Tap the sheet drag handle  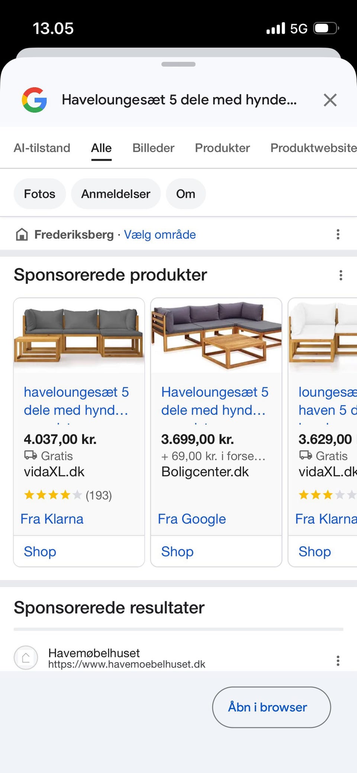178,64
